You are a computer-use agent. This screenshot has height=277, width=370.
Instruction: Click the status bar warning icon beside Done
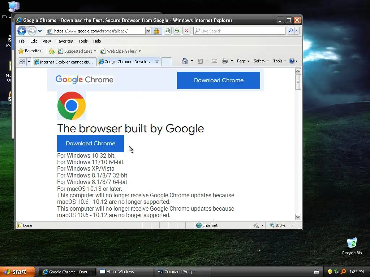click(19, 225)
